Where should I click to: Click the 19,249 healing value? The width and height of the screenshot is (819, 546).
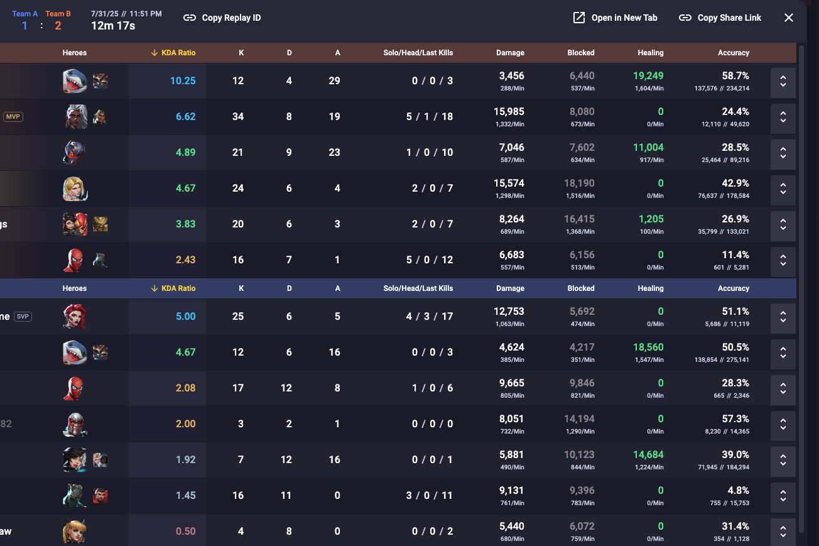pos(648,76)
